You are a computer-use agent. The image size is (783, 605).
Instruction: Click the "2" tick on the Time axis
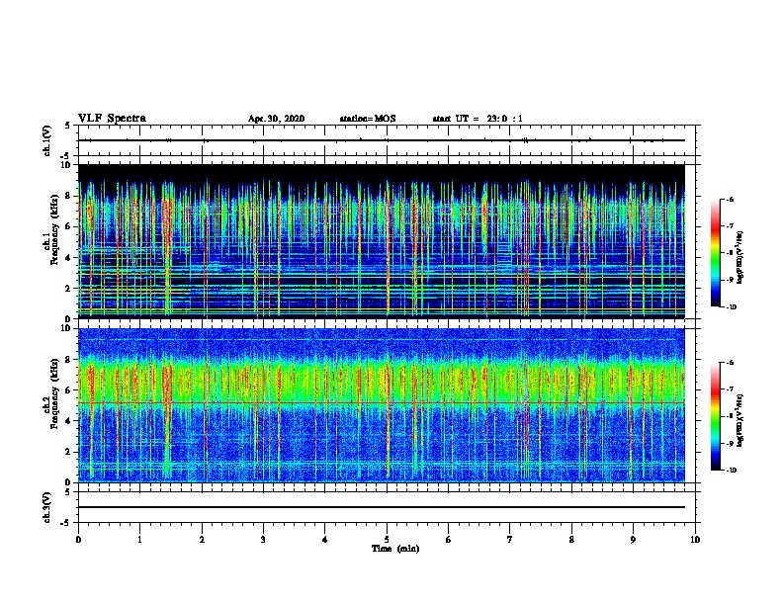tap(202, 540)
